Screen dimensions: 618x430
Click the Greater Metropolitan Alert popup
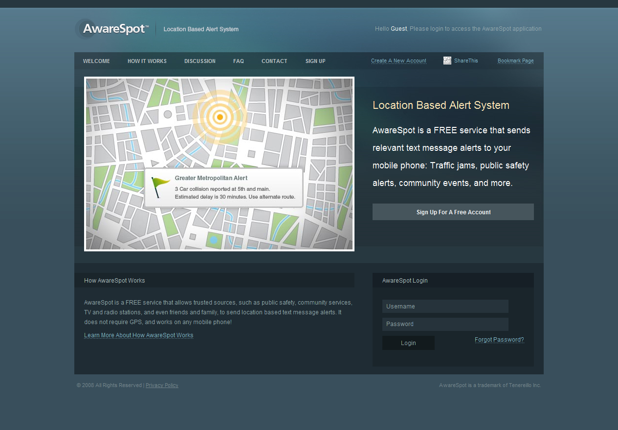(224, 188)
